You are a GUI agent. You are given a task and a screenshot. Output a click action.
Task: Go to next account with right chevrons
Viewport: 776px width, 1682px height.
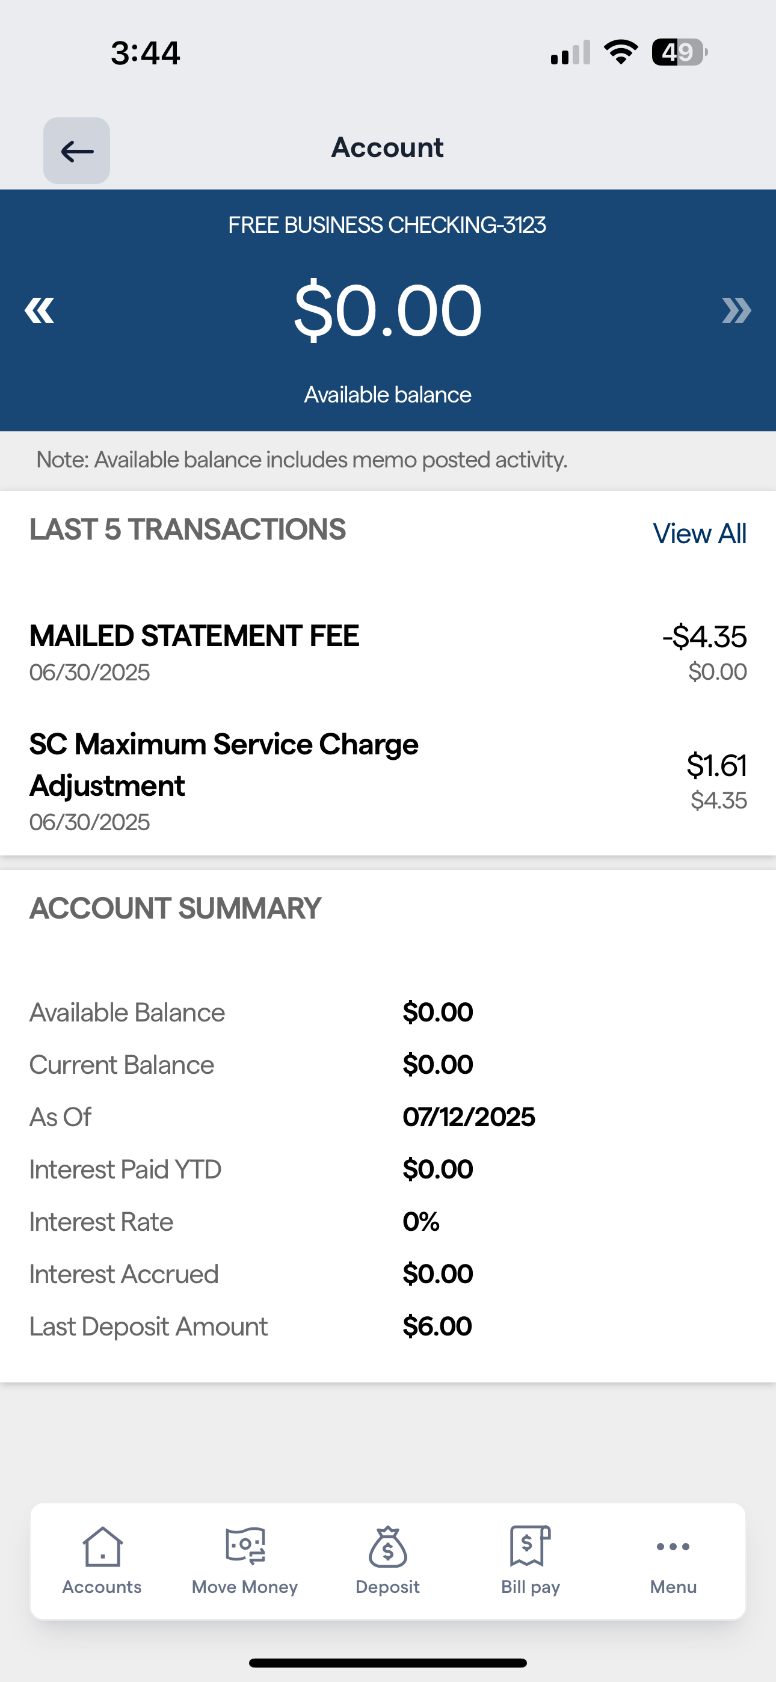point(736,310)
